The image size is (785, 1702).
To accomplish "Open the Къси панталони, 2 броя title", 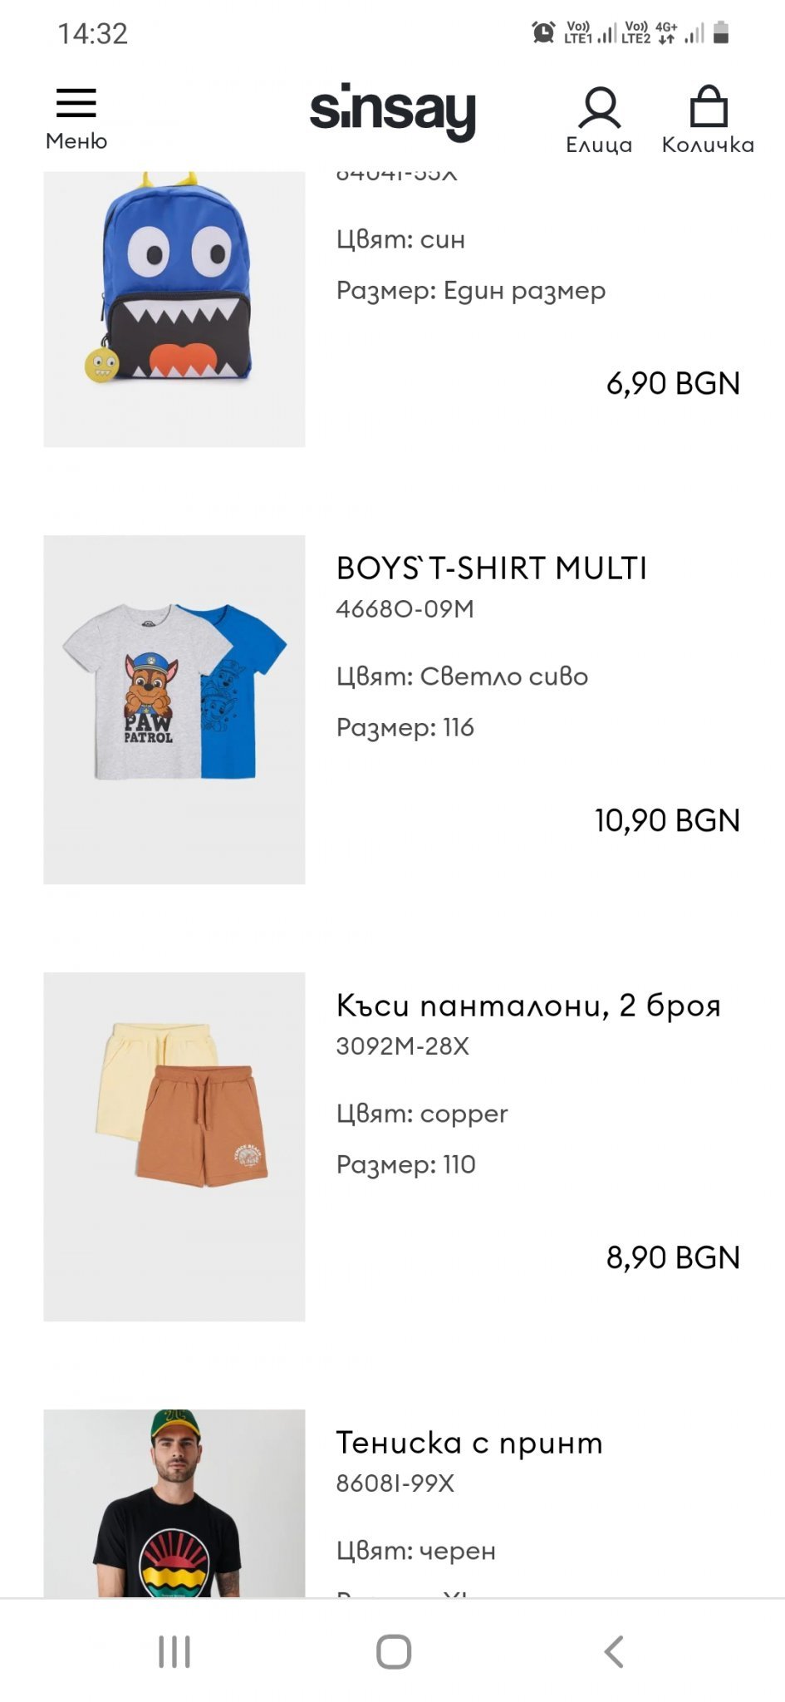I will click(528, 1006).
